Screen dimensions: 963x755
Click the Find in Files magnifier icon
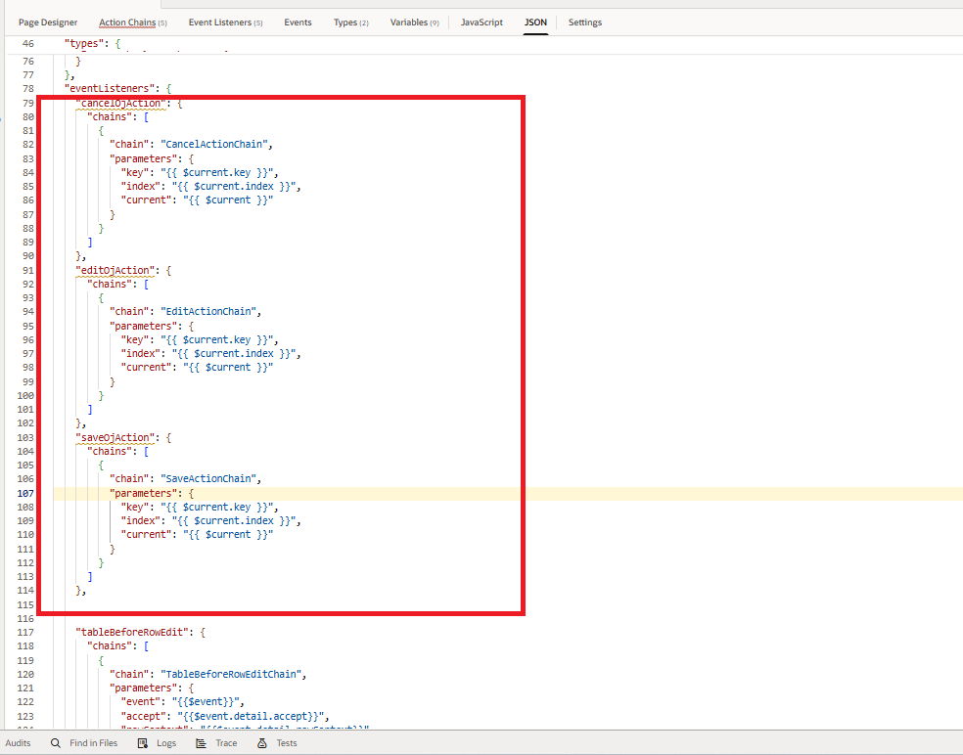(x=56, y=743)
